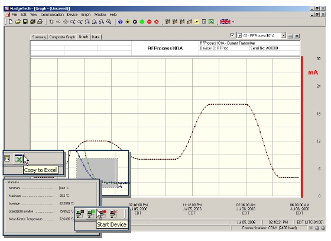Click the minimize button beside device dropdown
Image resolution: width=331 pixels, height=241 pixels.
(291, 36)
